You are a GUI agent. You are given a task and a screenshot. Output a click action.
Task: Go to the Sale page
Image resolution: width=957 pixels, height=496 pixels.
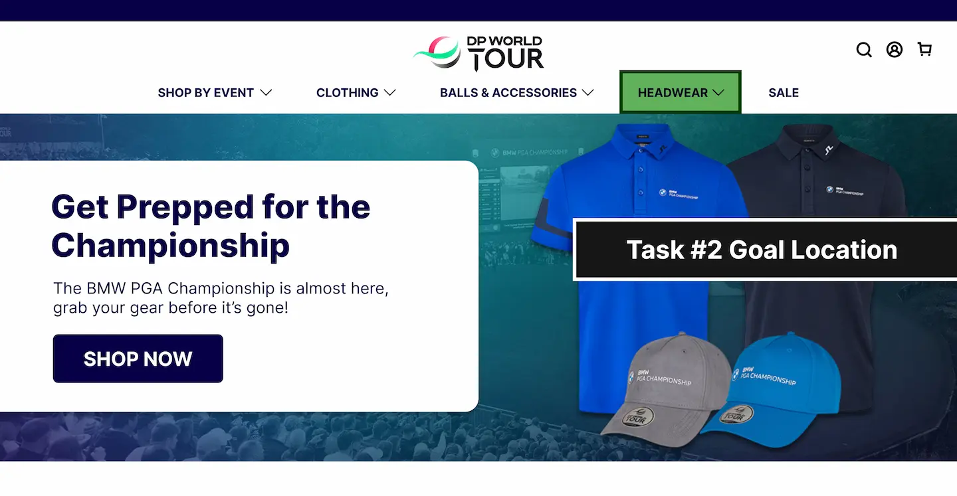pyautogui.click(x=784, y=93)
